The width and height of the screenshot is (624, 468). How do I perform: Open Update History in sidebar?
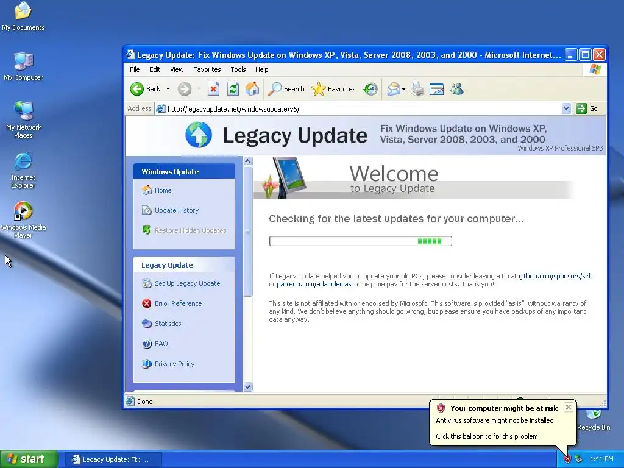pos(176,210)
